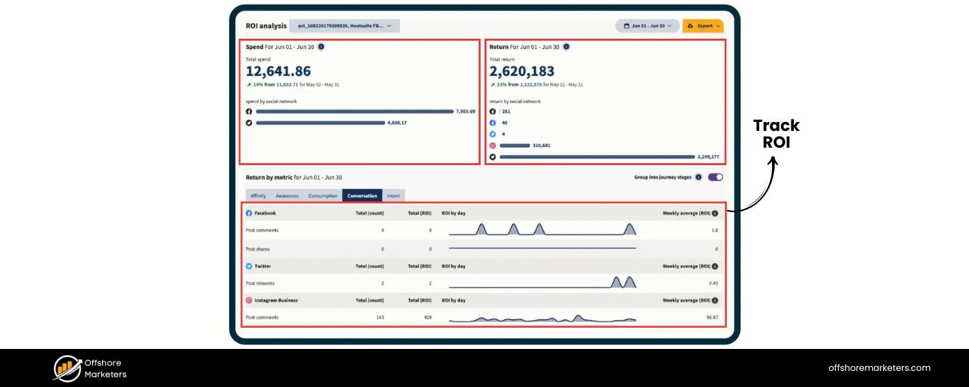Screen dimensions: 969x387
Task: Click the Facebook icon in Spend section
Action: (x=249, y=112)
